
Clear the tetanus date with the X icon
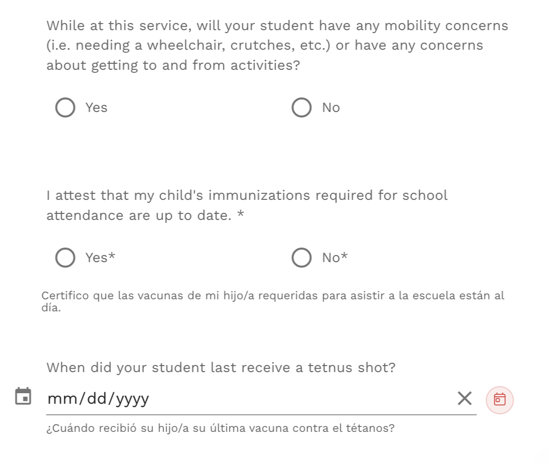click(465, 398)
